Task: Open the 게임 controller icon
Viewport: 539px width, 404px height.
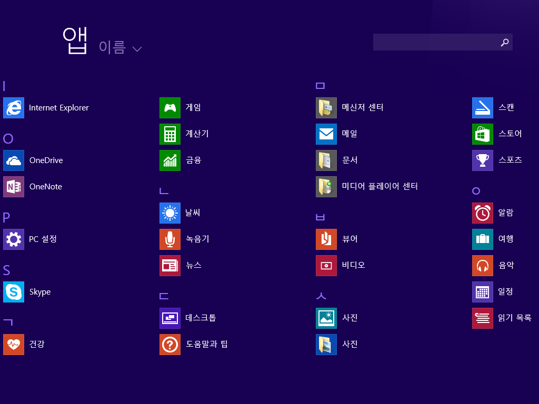Action: click(x=170, y=108)
